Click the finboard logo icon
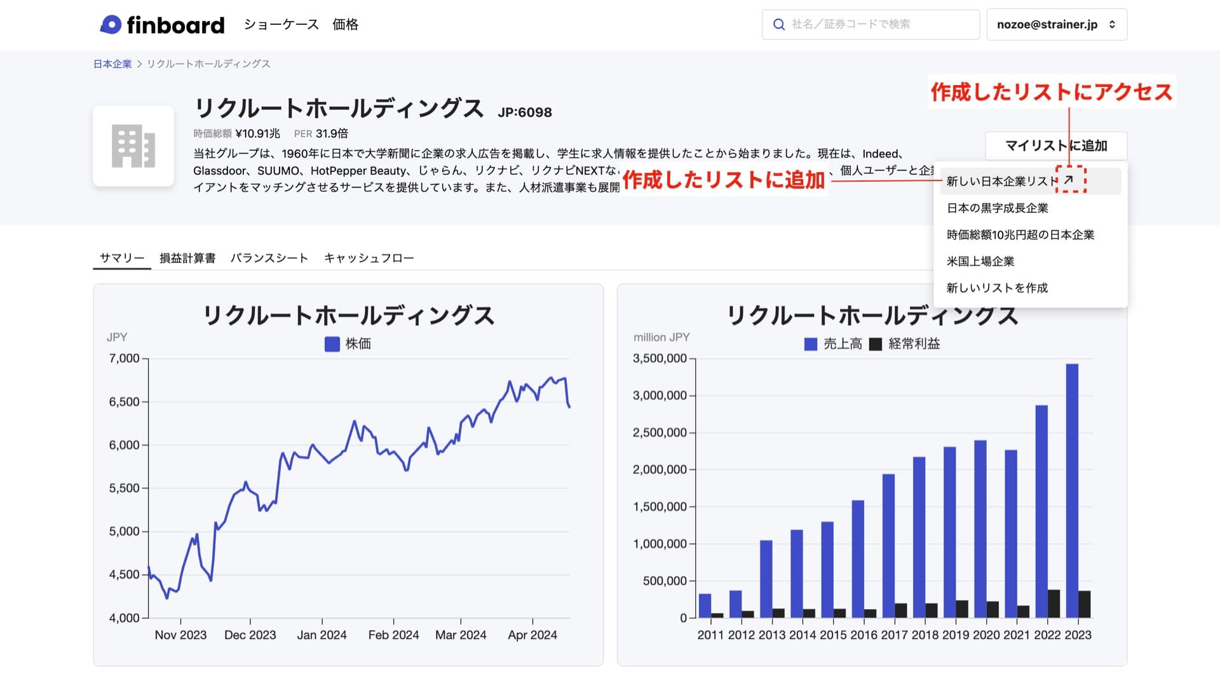The image size is (1220, 686). [111, 25]
